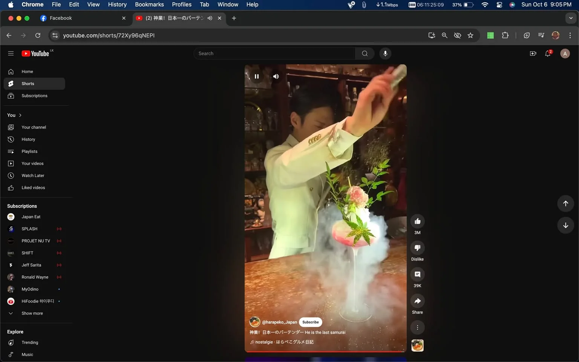Open Jeff Sarita subscription
Viewport: 579px width, 362px height.
[x=34, y=265]
